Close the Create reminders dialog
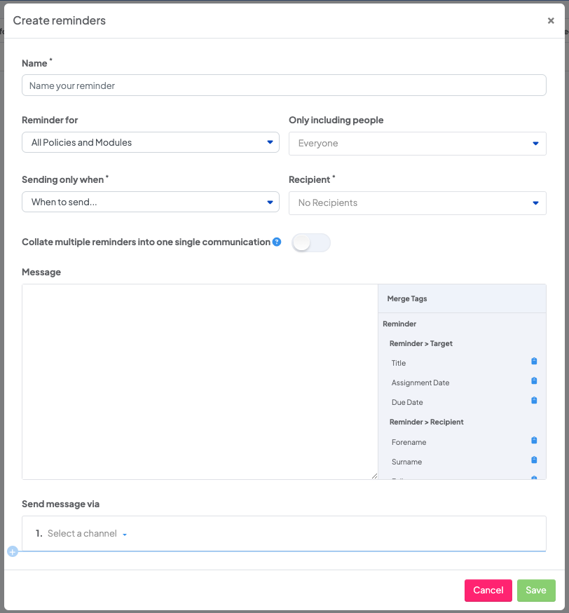The height and width of the screenshot is (613, 569). coord(551,21)
